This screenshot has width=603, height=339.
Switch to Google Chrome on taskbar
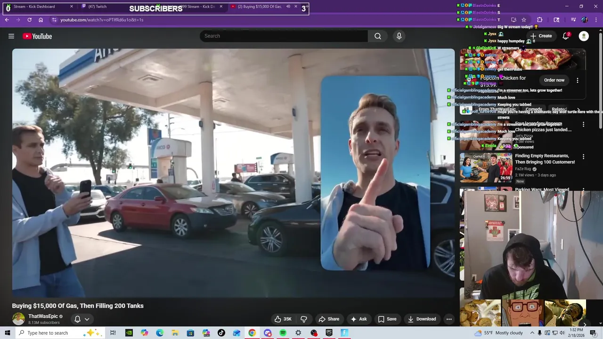(x=252, y=333)
